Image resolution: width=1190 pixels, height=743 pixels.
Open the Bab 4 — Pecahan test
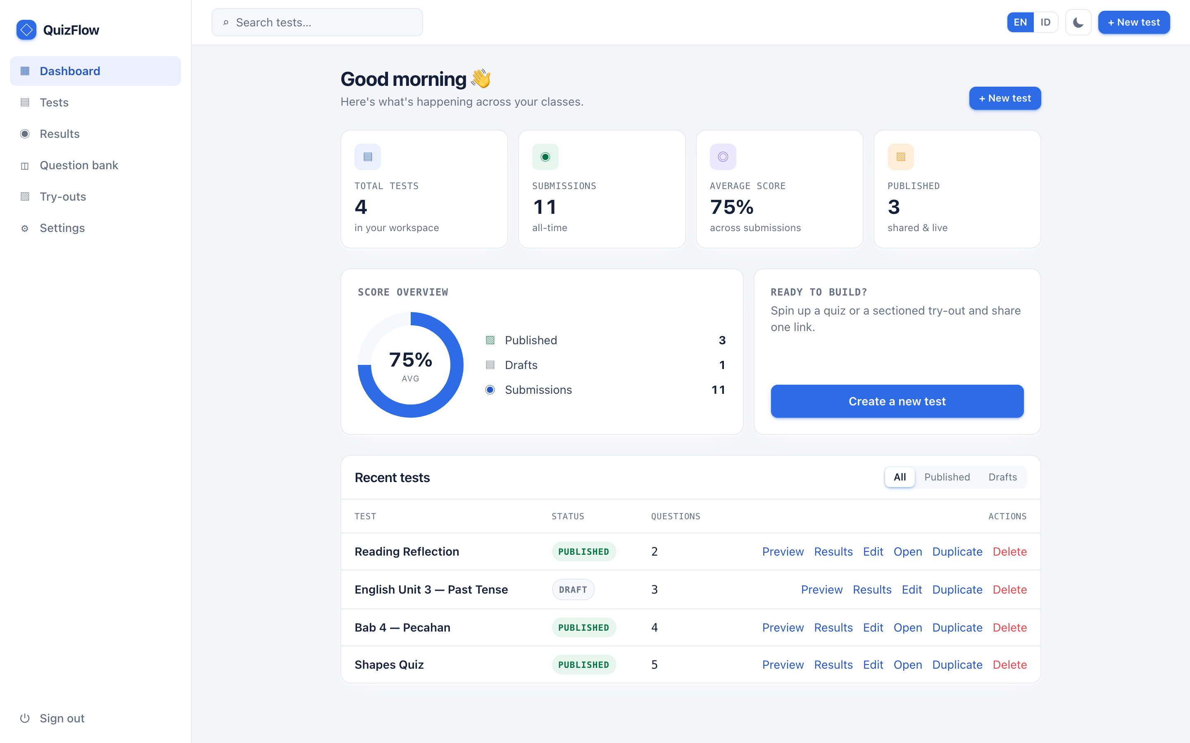[x=908, y=627]
